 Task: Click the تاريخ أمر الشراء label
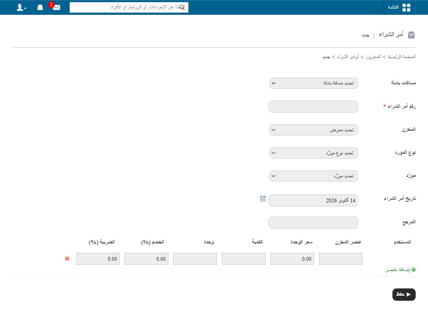click(x=400, y=199)
